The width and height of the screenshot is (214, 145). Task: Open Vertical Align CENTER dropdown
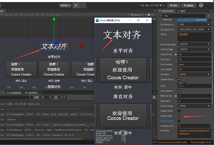point(194,49)
